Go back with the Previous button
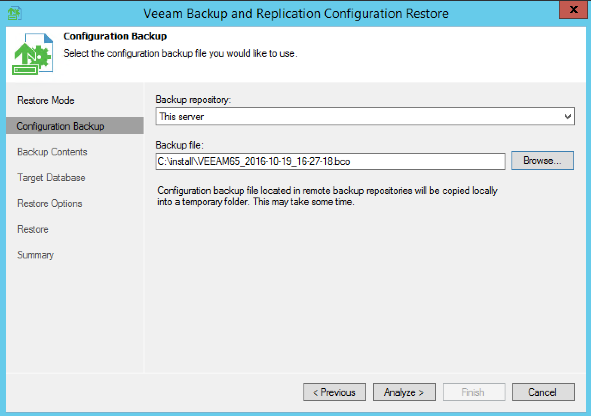 coord(334,392)
